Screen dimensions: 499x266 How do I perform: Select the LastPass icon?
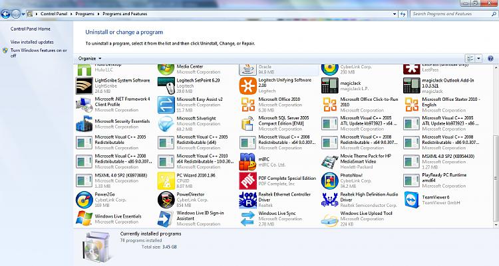pyautogui.click(x=411, y=69)
